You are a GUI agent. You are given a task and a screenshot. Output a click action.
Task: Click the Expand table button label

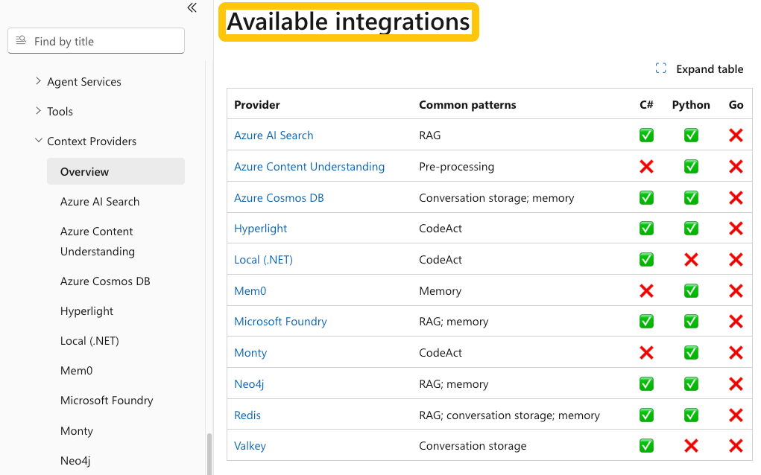click(710, 69)
